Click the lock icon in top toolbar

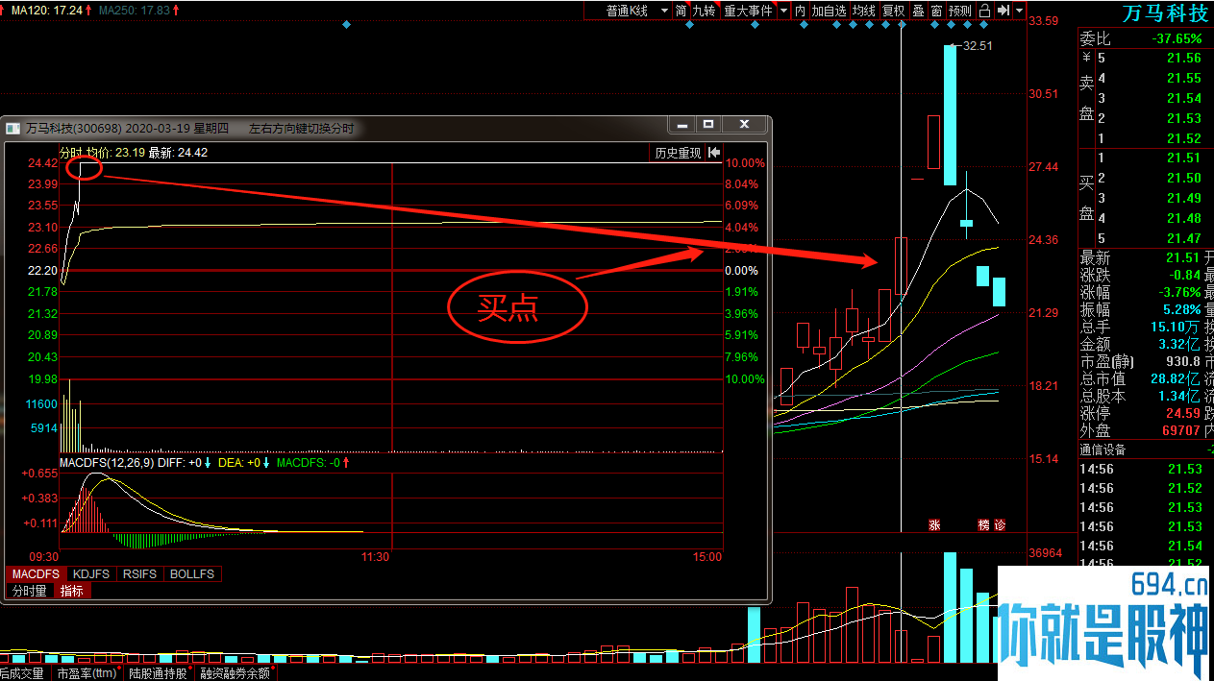[984, 11]
